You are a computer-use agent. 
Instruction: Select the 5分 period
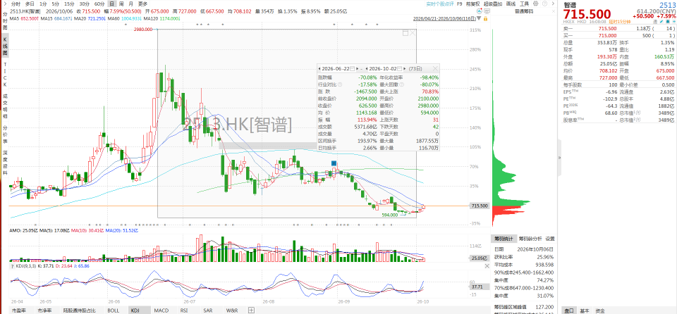(56, 4)
